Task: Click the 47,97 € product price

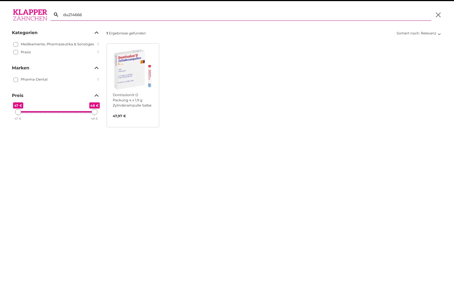Action: point(119,116)
